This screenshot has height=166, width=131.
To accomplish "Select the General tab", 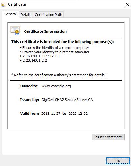I will pos(11,14).
